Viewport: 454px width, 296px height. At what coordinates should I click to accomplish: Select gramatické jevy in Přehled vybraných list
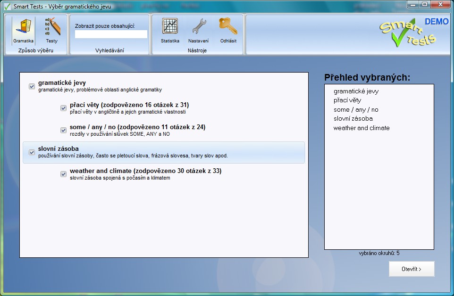356,91
